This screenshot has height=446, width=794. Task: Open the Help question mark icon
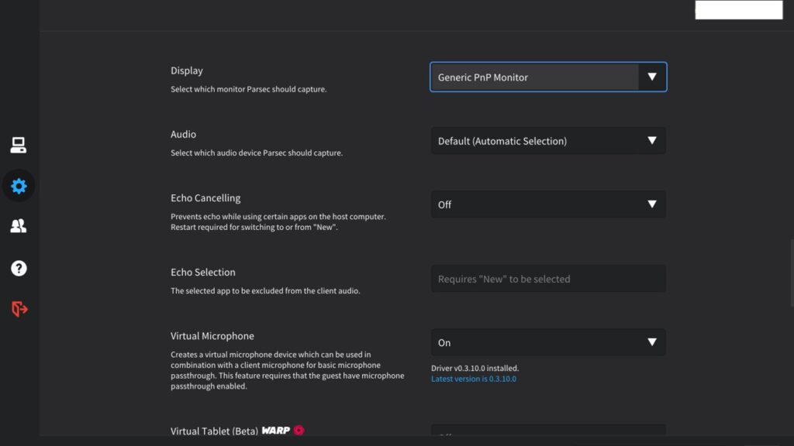[19, 268]
